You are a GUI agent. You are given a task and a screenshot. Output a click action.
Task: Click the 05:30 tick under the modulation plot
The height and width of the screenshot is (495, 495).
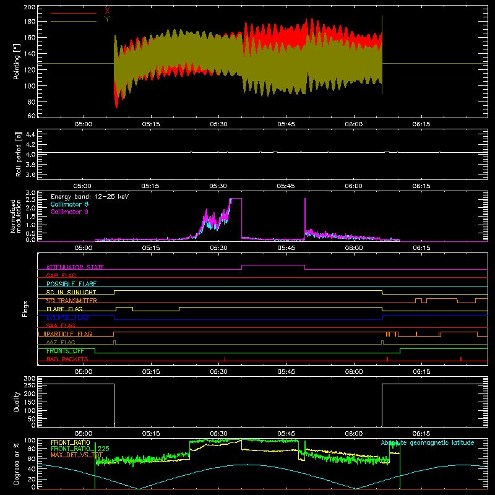(x=218, y=248)
